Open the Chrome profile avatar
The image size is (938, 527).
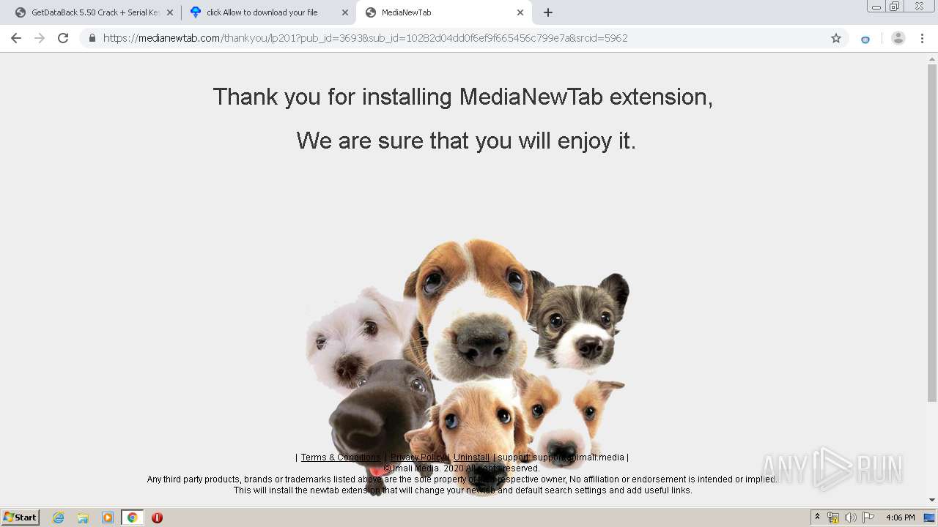pos(898,38)
